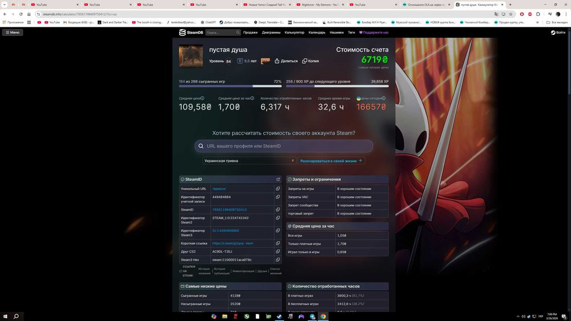The image size is (571, 321).
Task: Open Нашивки in SteamDB navigation
Action: (x=336, y=32)
